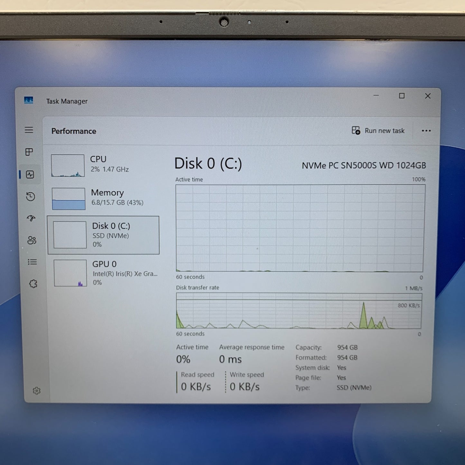Select the GPU 0 performance item
Viewport: 465px width, 465px height.
tap(105, 273)
